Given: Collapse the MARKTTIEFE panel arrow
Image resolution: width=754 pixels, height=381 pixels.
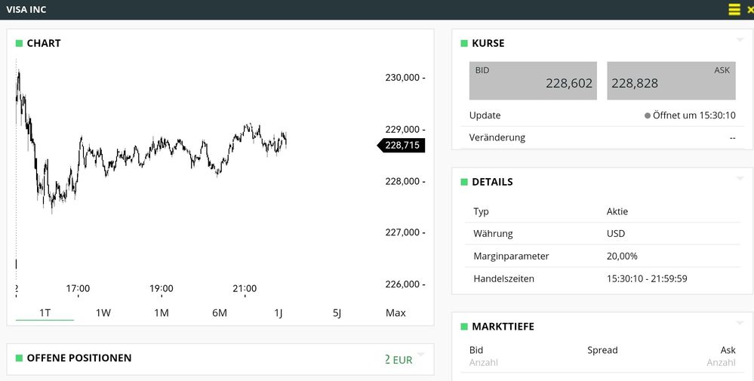Looking at the screenshot, I should pyautogui.click(x=740, y=322).
